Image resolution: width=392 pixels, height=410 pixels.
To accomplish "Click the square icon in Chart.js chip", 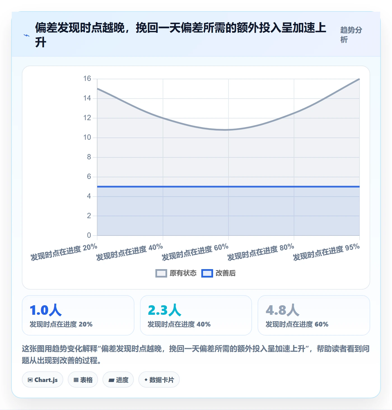I will 30,380.
